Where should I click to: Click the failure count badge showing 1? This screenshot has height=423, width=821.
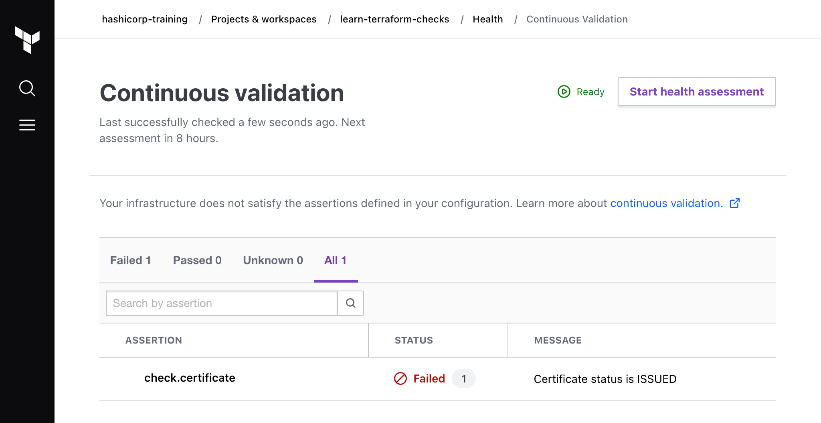(463, 378)
